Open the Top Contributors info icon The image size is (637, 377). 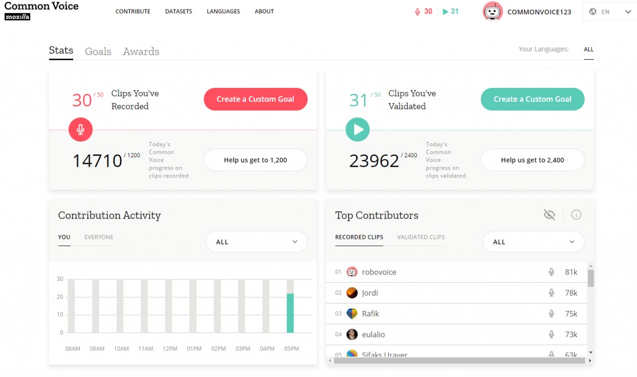[576, 215]
